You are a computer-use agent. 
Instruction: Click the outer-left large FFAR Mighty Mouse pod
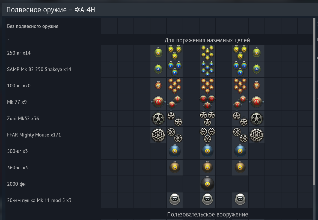click(158, 135)
